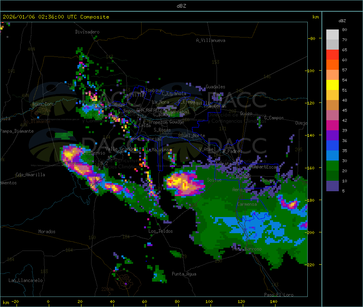Click the purple 5 dBZ legend swatch
The height and width of the screenshot is (307, 363).
pyautogui.click(x=332, y=186)
